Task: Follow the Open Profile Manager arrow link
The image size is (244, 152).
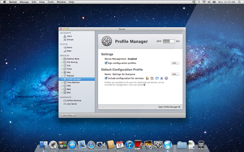Action: point(169,107)
